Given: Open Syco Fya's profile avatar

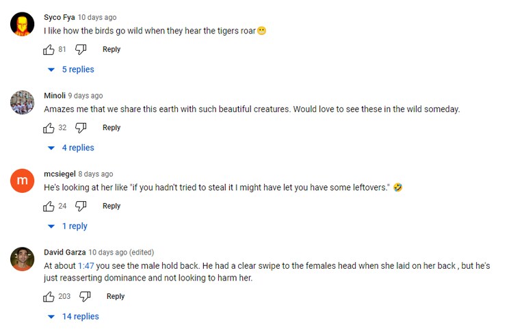Looking at the screenshot, I should point(23,25).
